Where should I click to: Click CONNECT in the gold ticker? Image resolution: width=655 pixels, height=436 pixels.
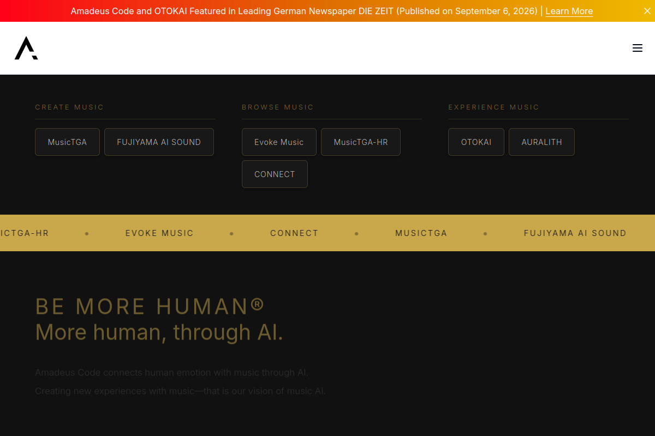click(294, 233)
